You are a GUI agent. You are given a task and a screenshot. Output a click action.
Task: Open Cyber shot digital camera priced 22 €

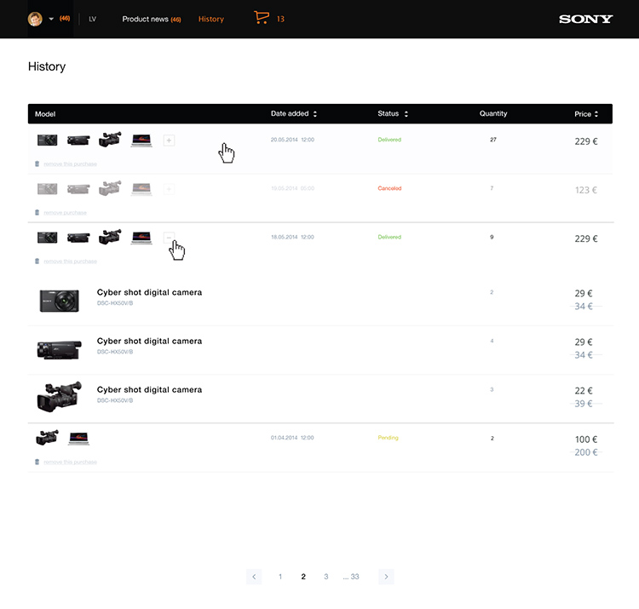coord(149,390)
